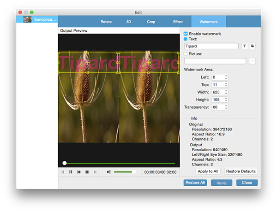This screenshot has height=212, width=277.
Task: Stop the preview playback
Action: click(x=87, y=172)
